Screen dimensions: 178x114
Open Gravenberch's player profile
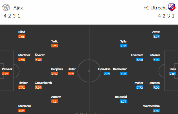(43, 83)
